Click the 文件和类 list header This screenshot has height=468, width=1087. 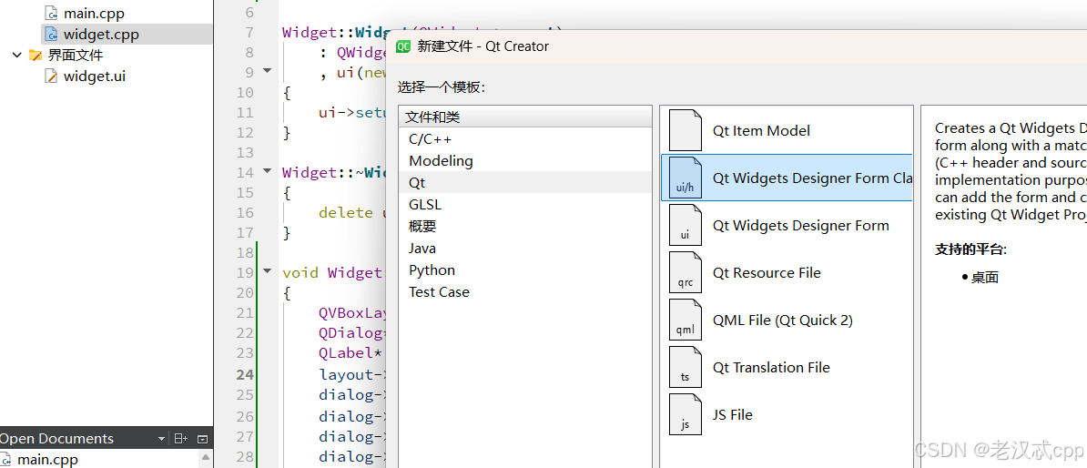pos(525,117)
